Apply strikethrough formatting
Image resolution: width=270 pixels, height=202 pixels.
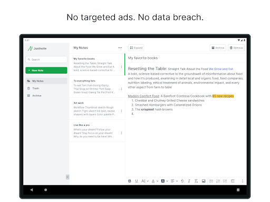click(x=182, y=181)
